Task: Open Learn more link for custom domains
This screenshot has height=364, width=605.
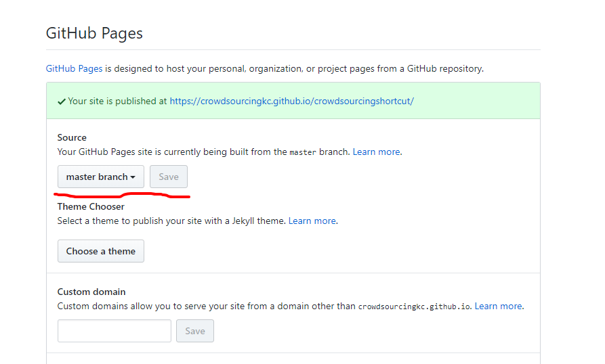Action: coord(498,306)
